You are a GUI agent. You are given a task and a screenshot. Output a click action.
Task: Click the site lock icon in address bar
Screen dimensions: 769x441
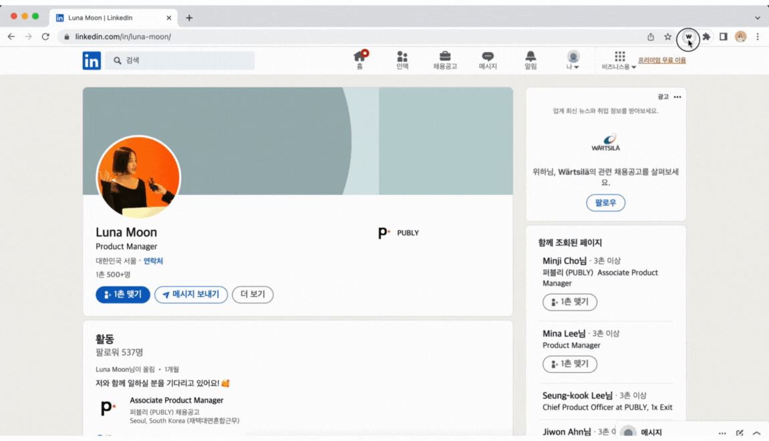tap(67, 37)
